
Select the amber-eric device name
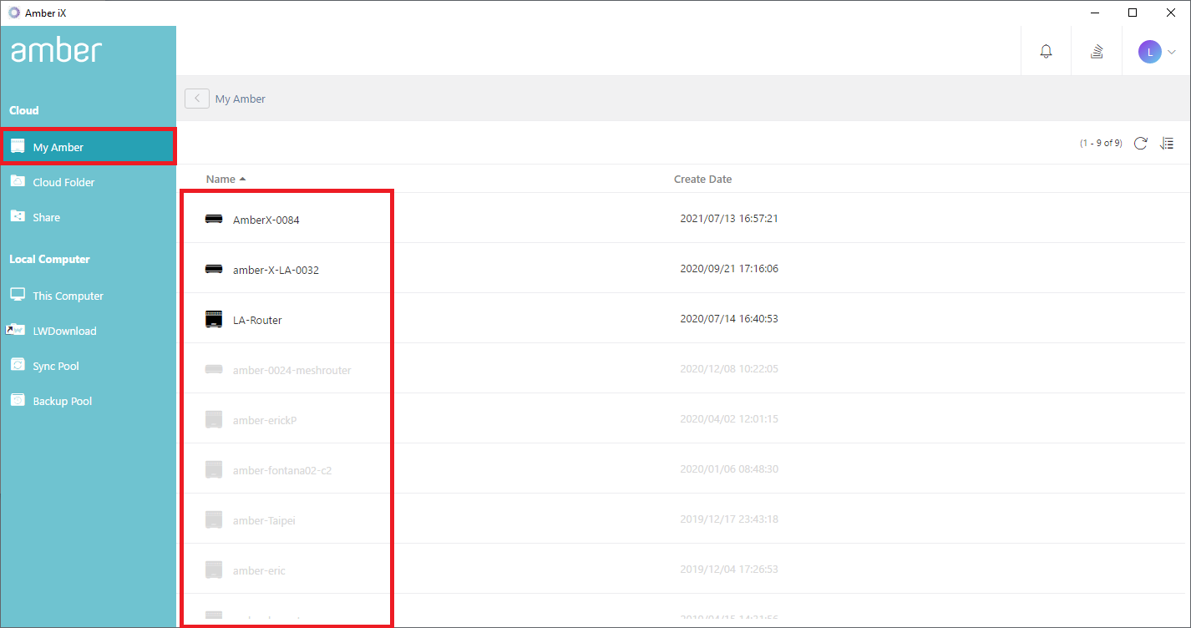pyautogui.click(x=259, y=571)
